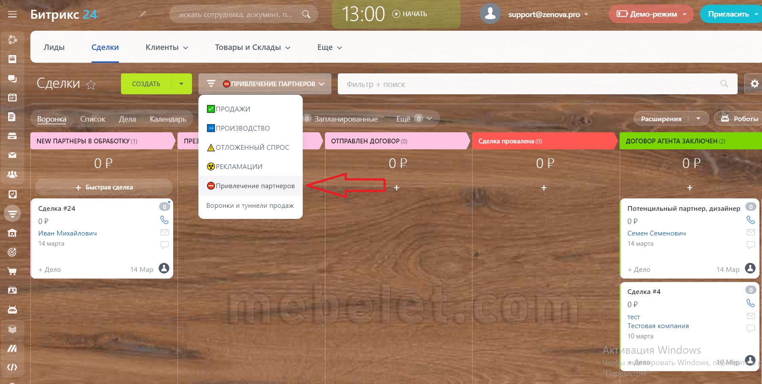The height and width of the screenshot is (384, 762).
Task: Click the Роботы button
Action: click(x=739, y=119)
